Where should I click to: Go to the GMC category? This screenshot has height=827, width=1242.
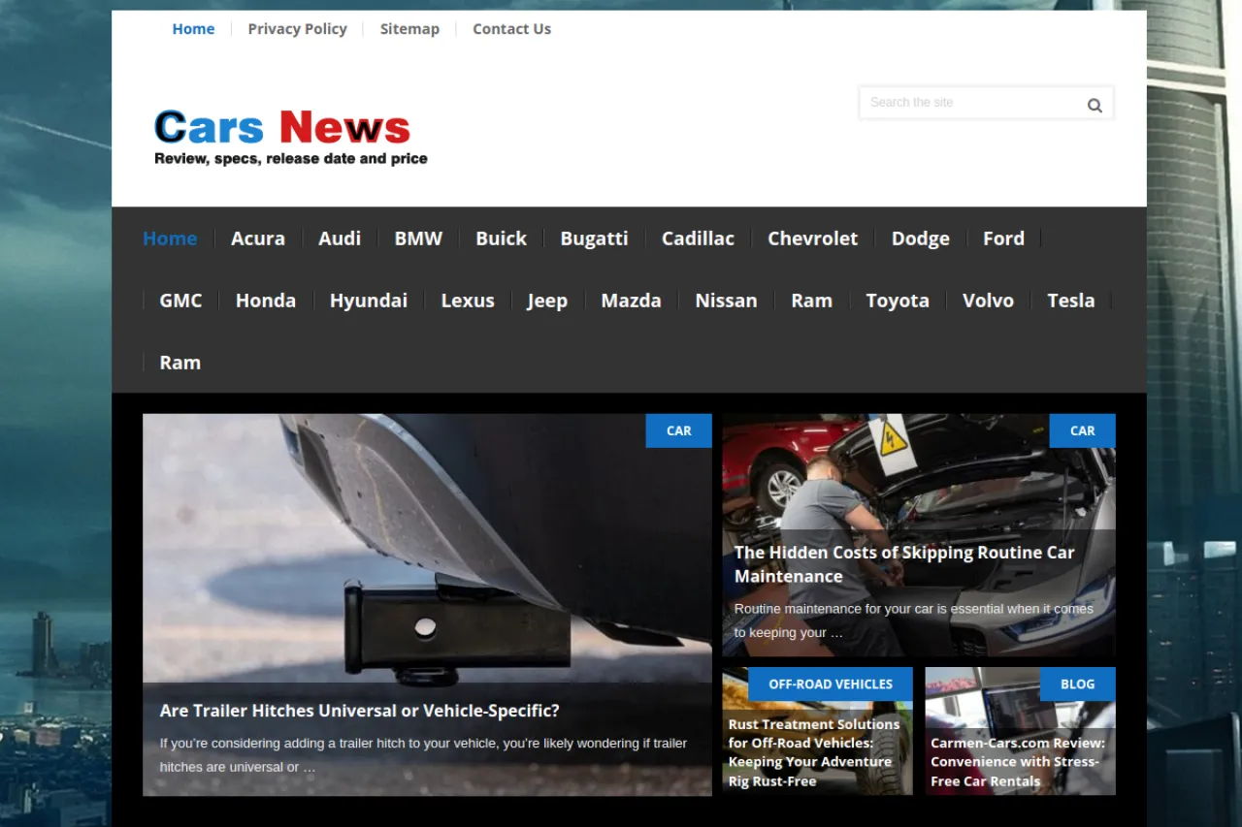[x=180, y=301]
